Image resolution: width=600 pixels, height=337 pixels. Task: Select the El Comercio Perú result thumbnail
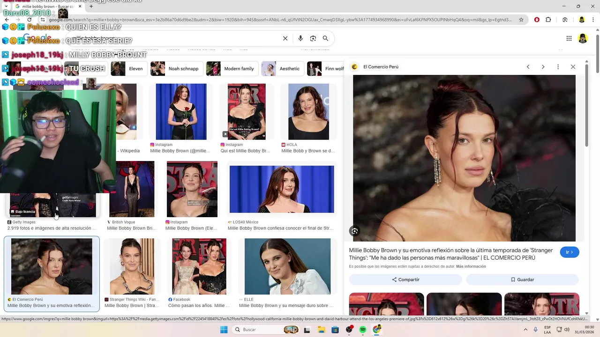point(52,266)
